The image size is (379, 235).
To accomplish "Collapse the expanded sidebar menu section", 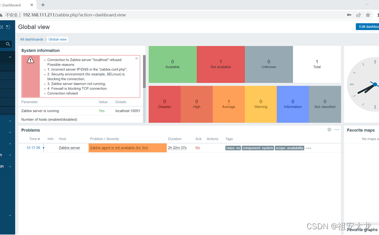I will (x=10, y=57).
